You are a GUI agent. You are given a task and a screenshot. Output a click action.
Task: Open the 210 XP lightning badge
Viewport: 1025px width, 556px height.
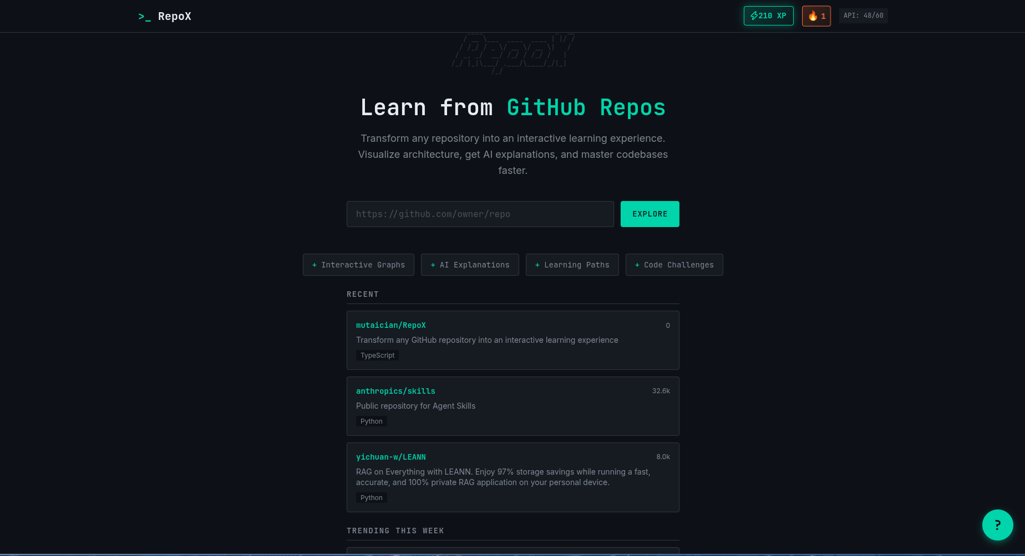point(768,16)
